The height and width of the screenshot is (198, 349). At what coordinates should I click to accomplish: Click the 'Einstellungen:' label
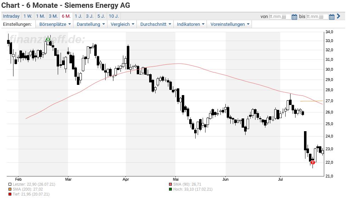(x=17, y=24)
